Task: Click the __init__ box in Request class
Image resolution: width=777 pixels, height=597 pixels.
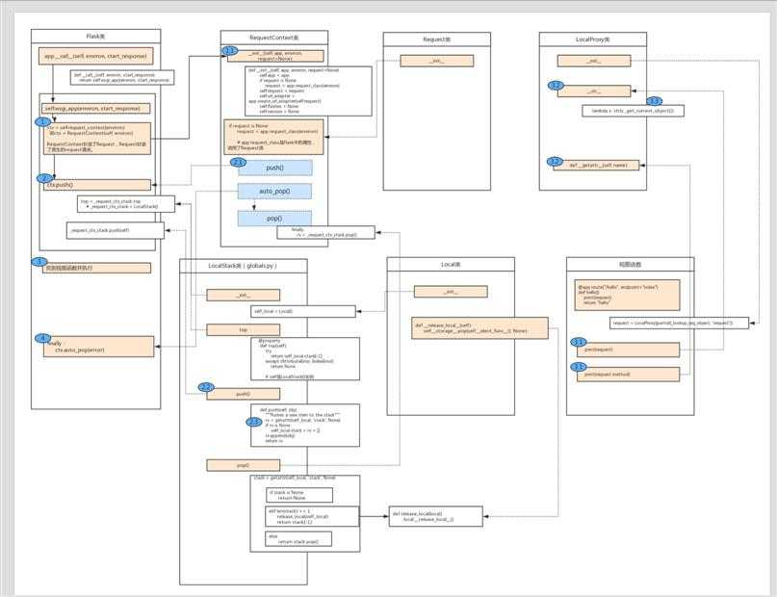Action: (436, 61)
